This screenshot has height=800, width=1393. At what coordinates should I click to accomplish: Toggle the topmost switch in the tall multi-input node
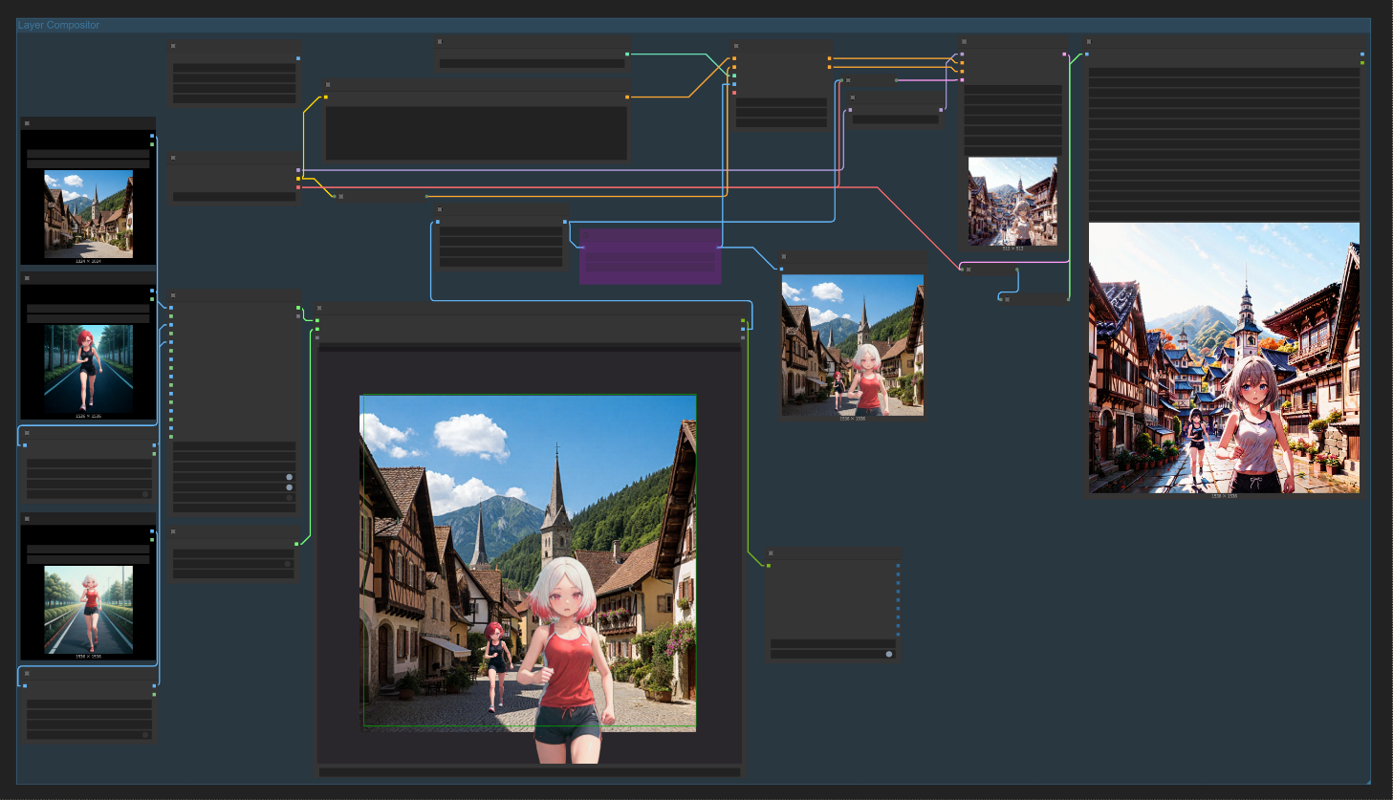pos(289,477)
